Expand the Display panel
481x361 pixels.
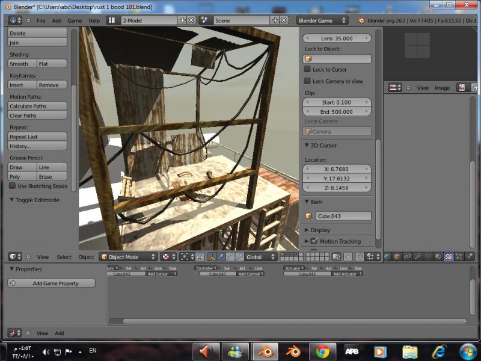pyautogui.click(x=320, y=230)
